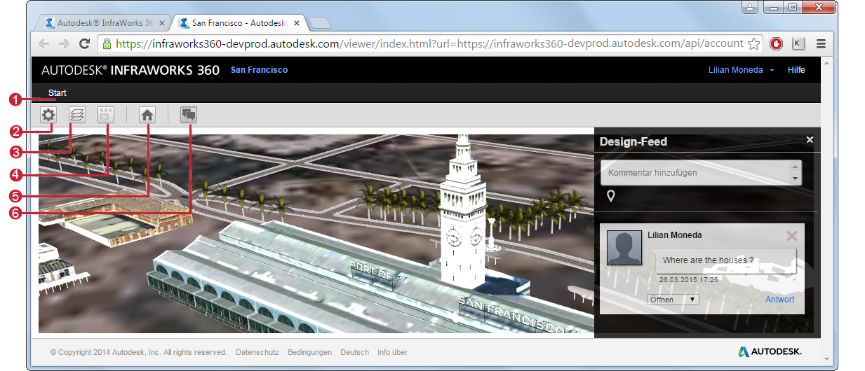Click the browser forward arrow
The height and width of the screenshot is (371, 865).
(x=64, y=43)
